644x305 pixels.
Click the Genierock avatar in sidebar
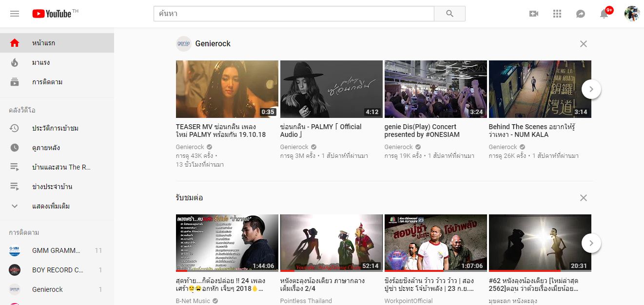15,289
